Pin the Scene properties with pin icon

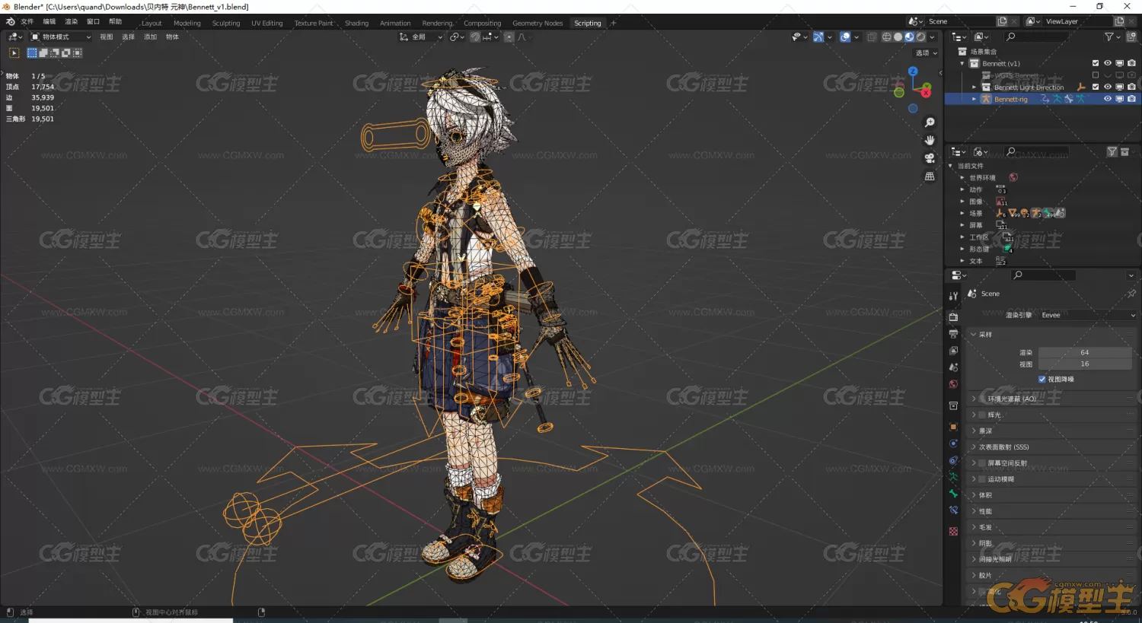pos(1131,294)
